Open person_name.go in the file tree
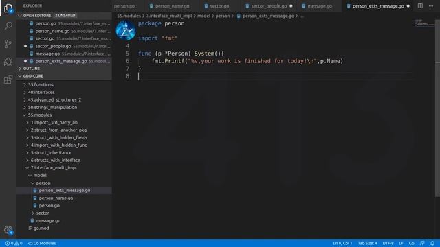This screenshot has height=247, width=440. [x=64, y=198]
